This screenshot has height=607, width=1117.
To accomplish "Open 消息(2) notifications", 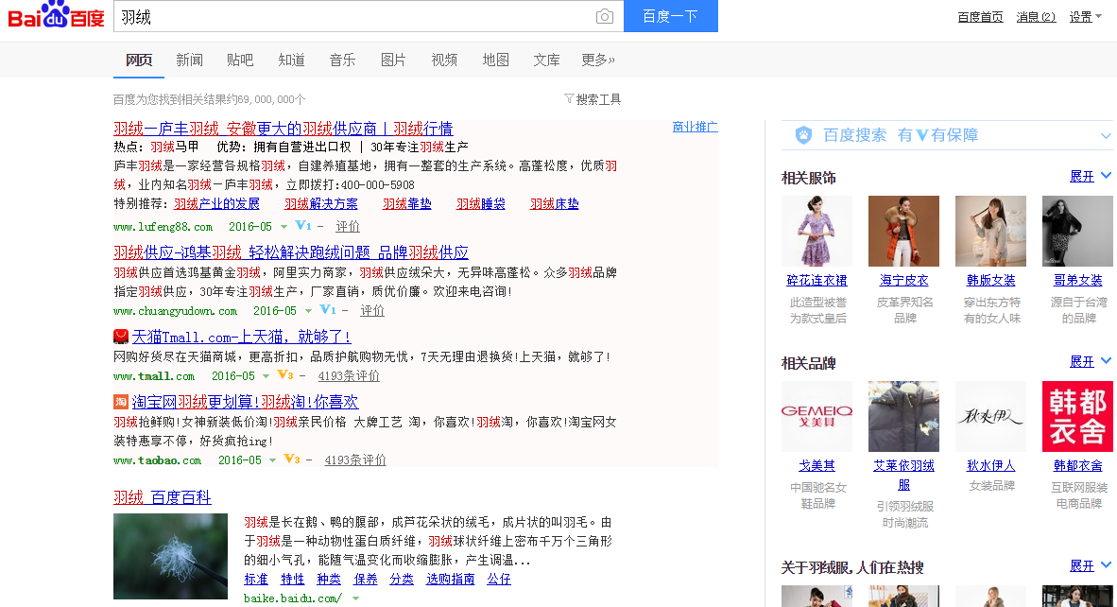I will (1036, 17).
